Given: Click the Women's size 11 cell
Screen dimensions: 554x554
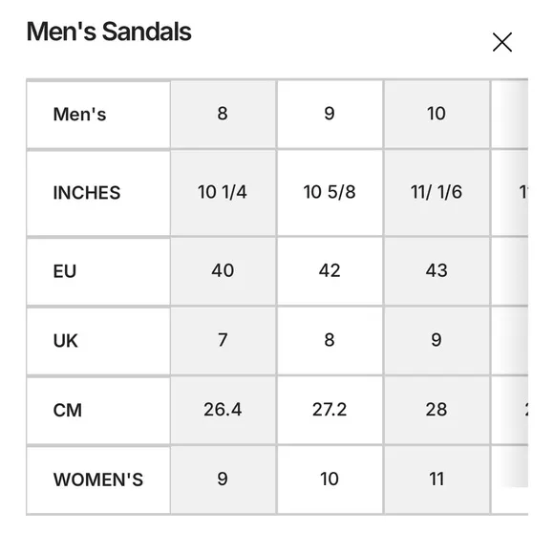Looking at the screenshot, I should [437, 479].
